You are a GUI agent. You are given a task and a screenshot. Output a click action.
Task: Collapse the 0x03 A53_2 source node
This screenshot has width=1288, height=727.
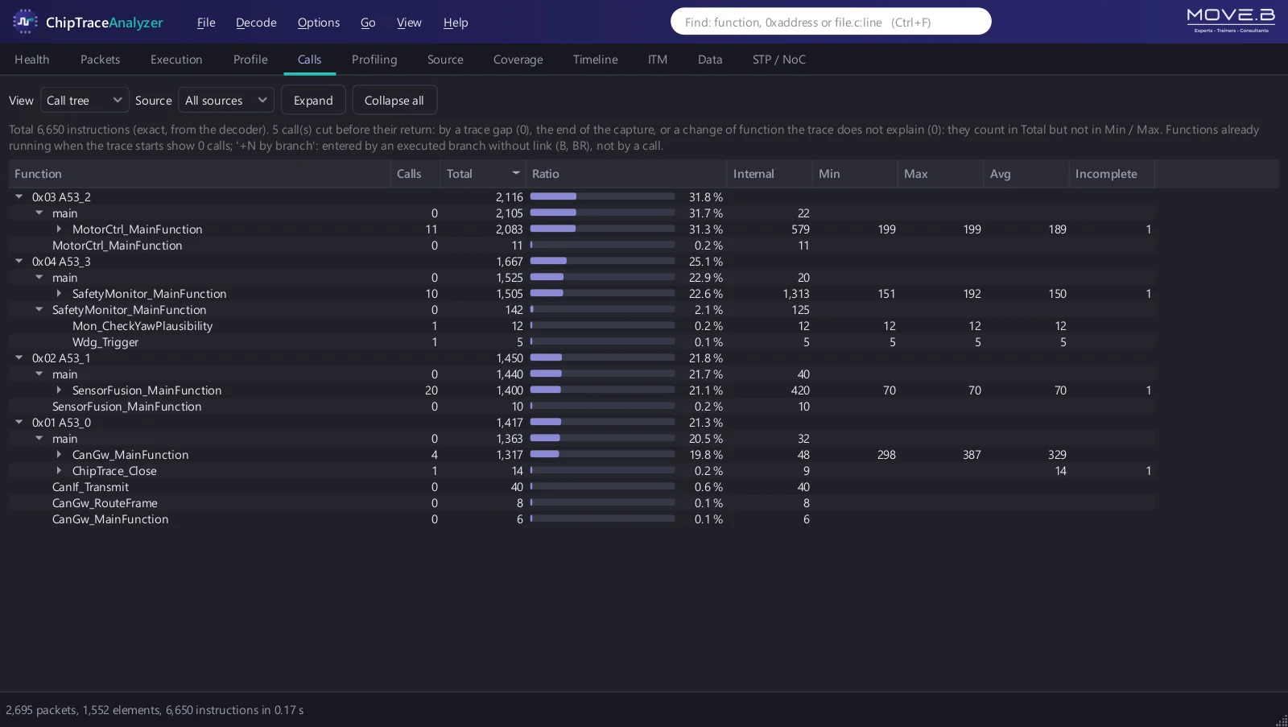19,196
